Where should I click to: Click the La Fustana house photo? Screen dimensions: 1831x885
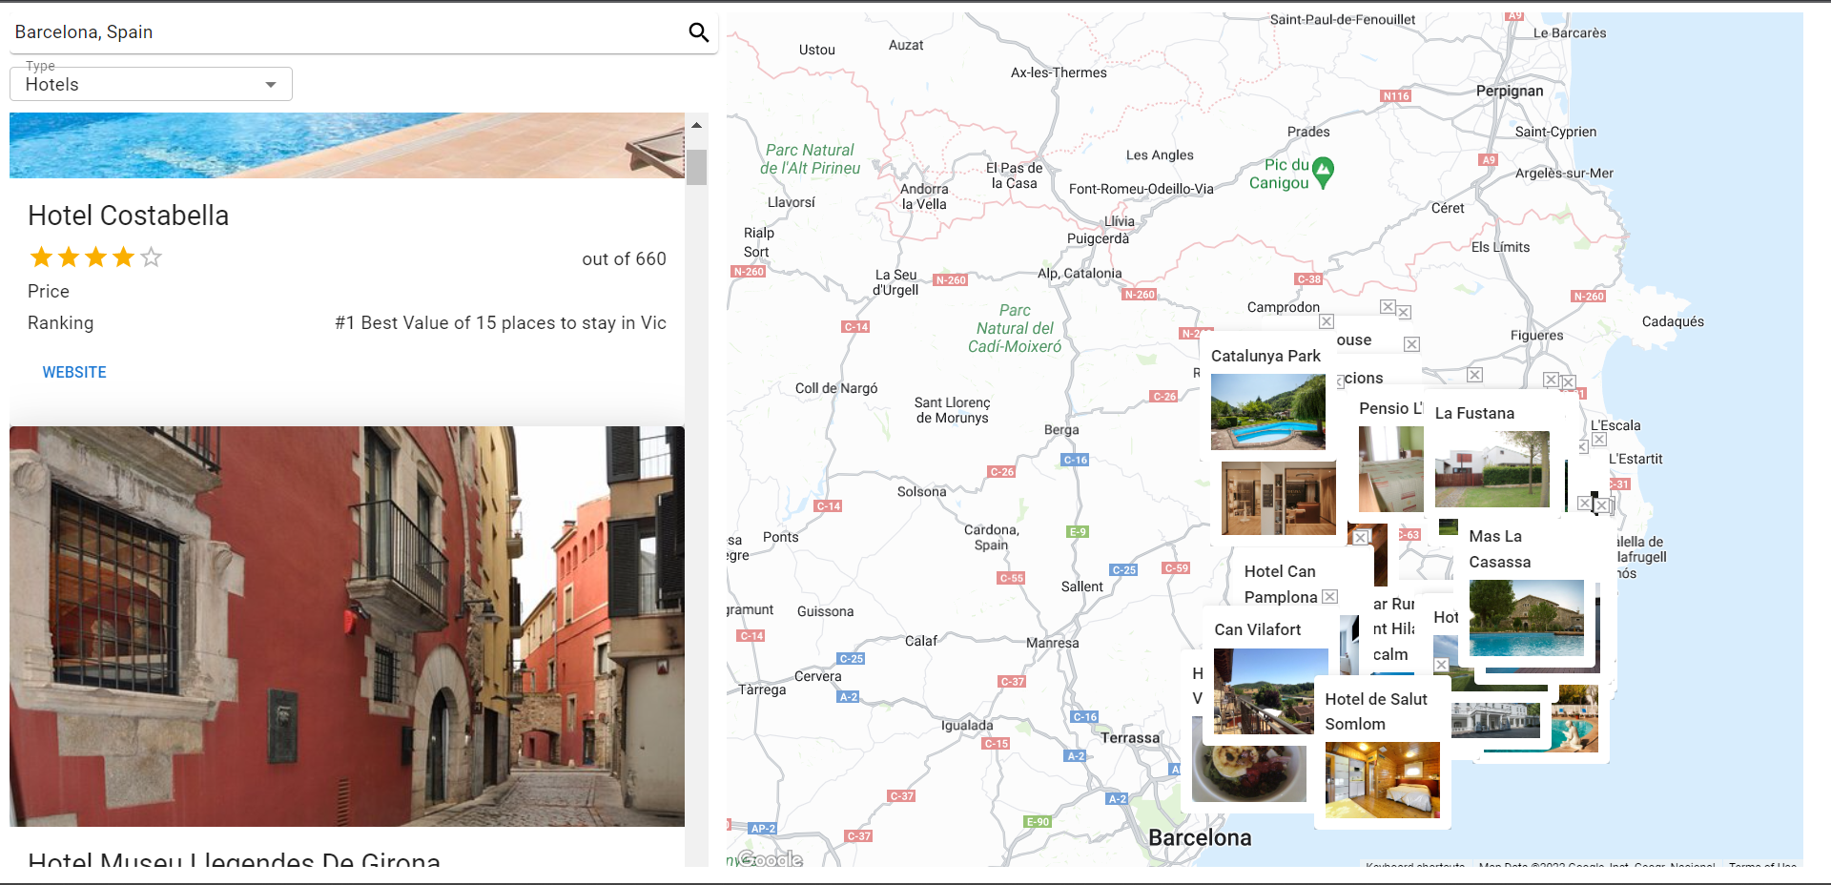tap(1492, 469)
